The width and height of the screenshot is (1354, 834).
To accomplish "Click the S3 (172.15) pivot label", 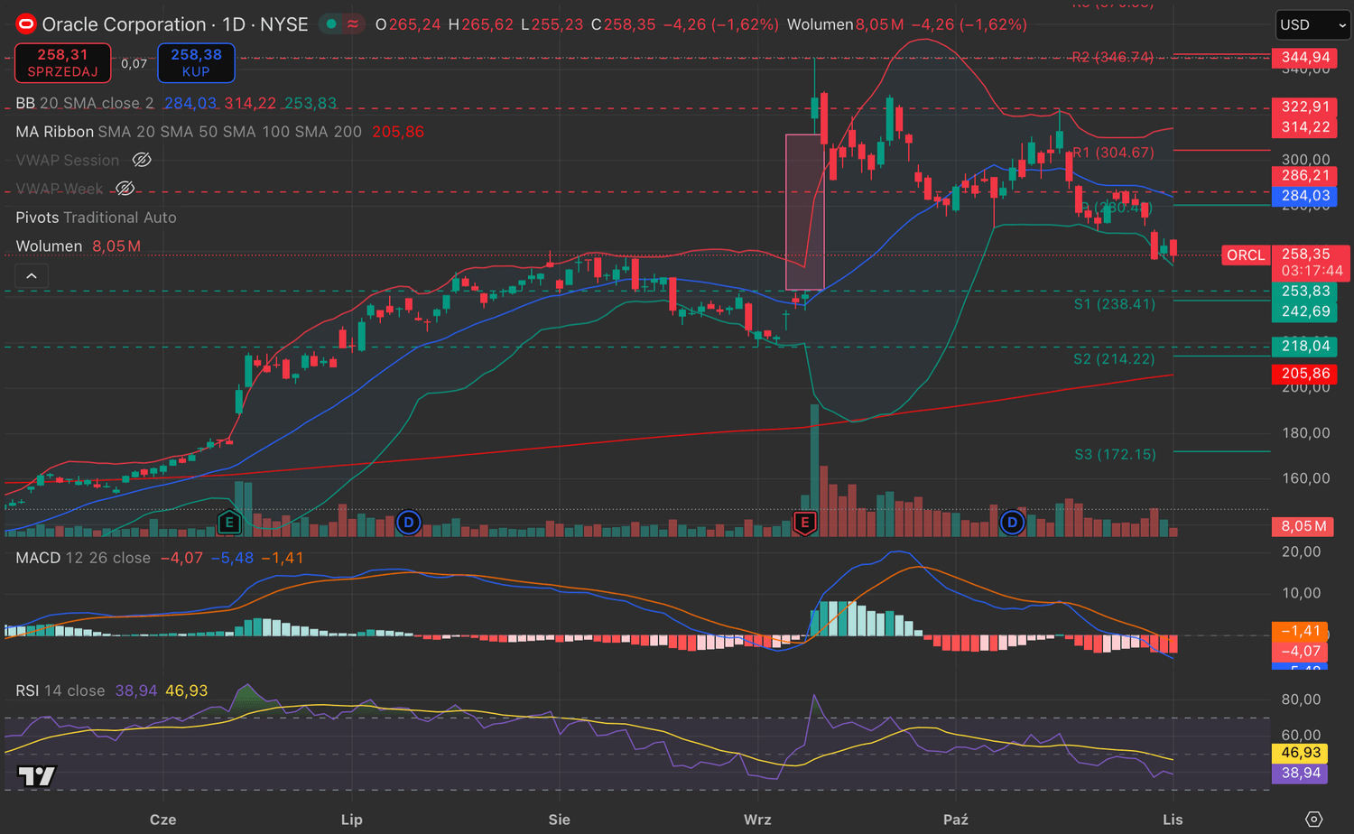I will pyautogui.click(x=1115, y=454).
